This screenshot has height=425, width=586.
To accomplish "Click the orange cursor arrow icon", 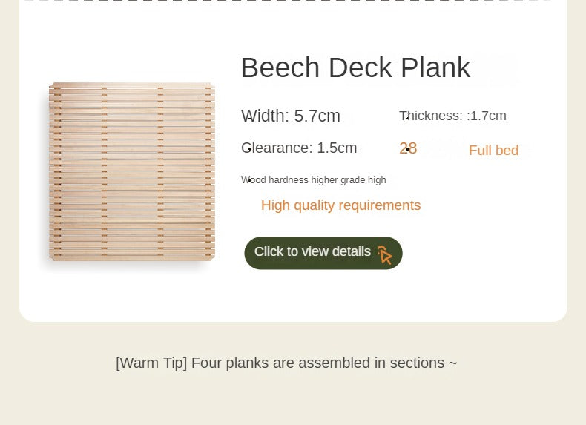I will point(385,255).
